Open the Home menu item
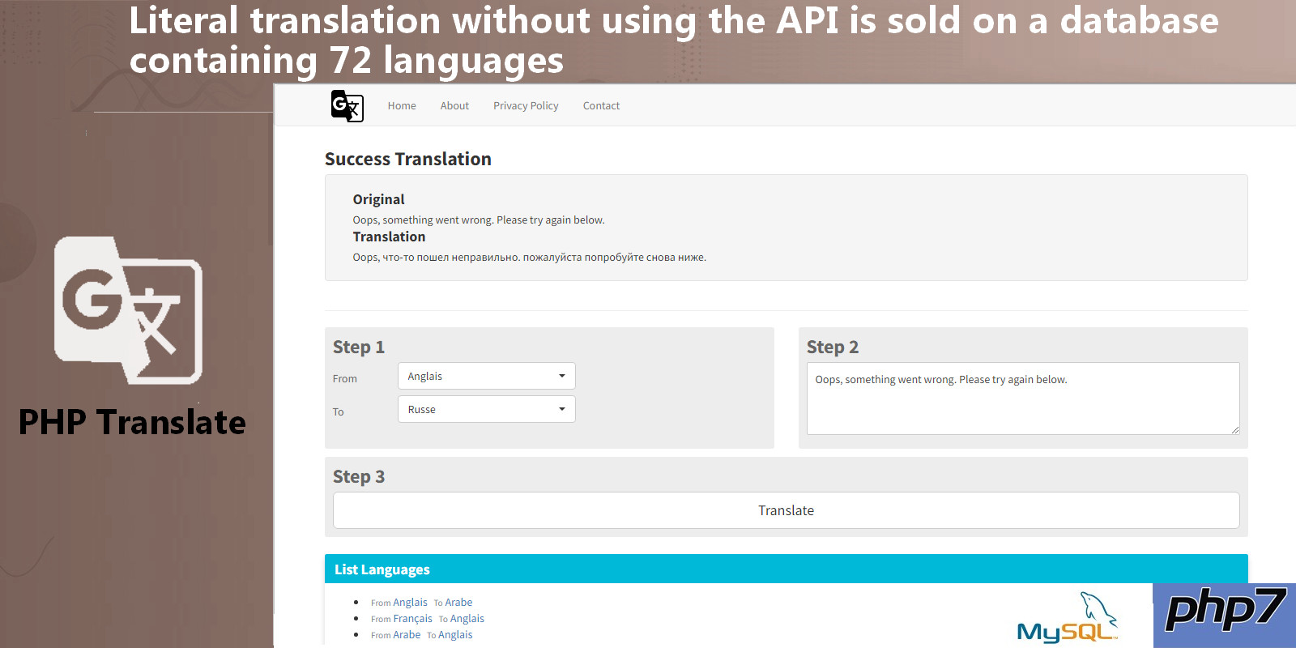 coord(402,106)
